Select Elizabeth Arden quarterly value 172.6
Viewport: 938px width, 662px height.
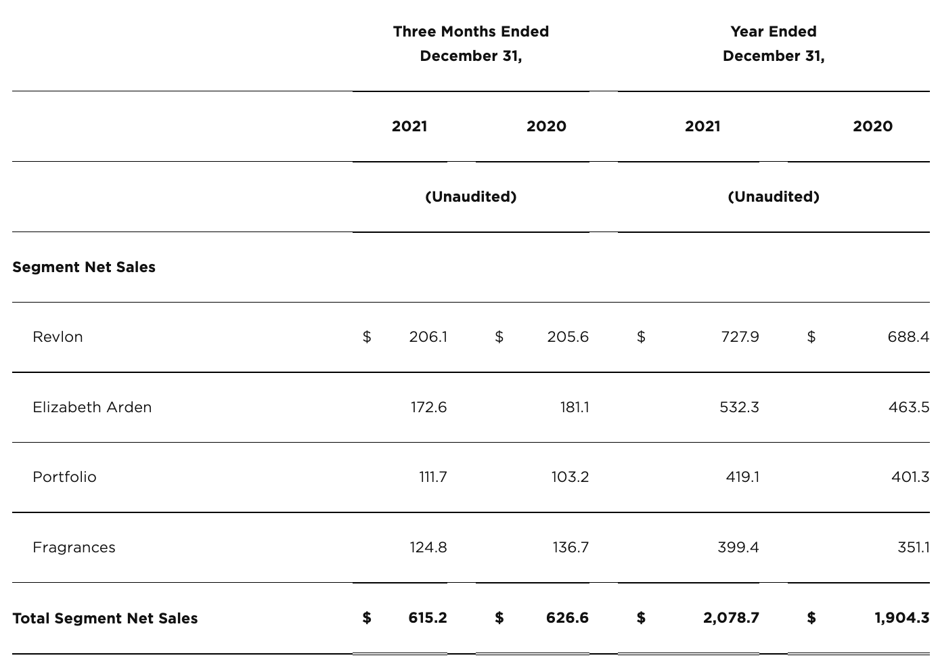(x=428, y=407)
